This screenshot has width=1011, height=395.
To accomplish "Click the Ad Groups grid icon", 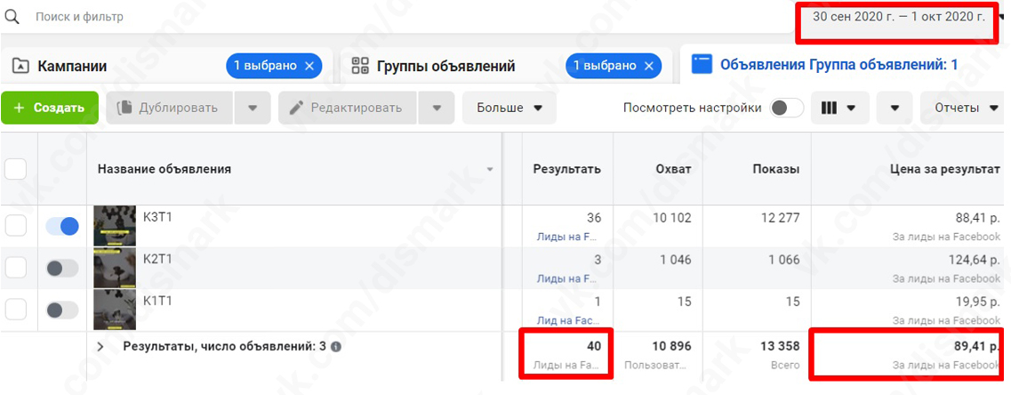I will (x=360, y=66).
